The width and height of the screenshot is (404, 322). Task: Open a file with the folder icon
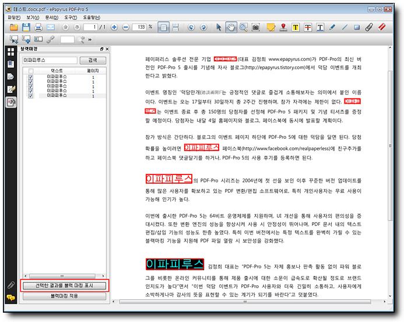coord(13,27)
